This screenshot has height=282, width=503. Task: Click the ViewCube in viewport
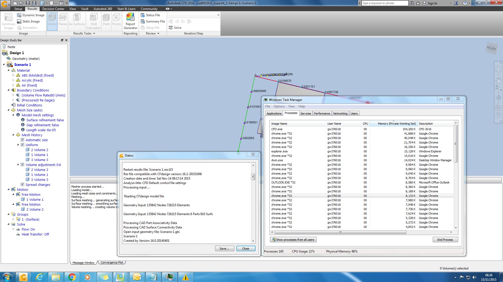[x=491, y=48]
